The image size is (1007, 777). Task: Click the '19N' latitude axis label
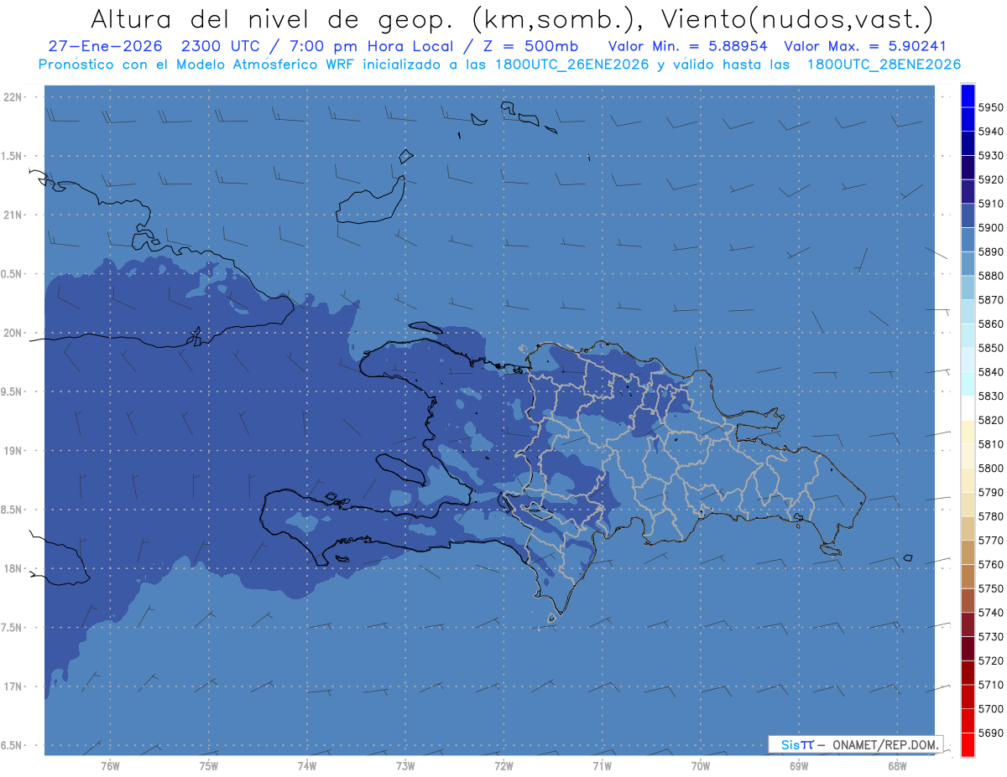click(x=13, y=451)
